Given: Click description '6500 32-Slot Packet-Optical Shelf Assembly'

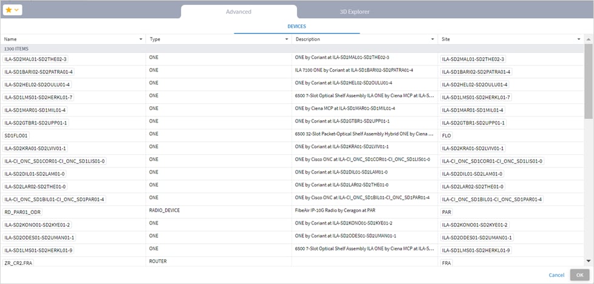Looking at the screenshot, I should point(364,134).
